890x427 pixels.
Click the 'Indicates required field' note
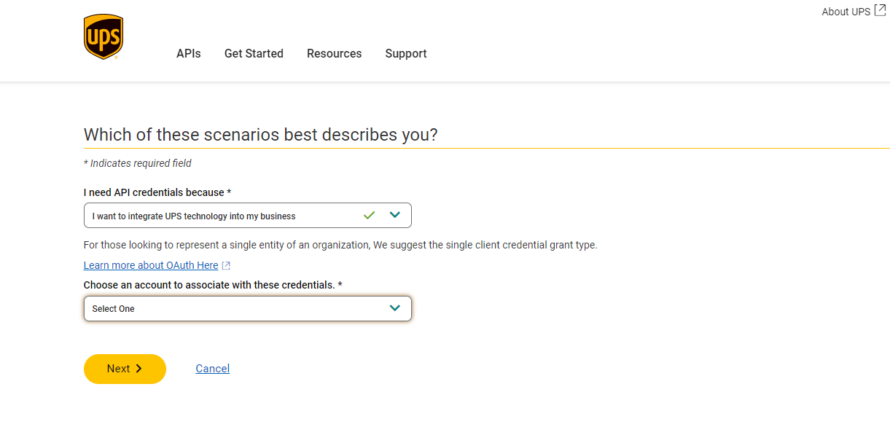[138, 163]
